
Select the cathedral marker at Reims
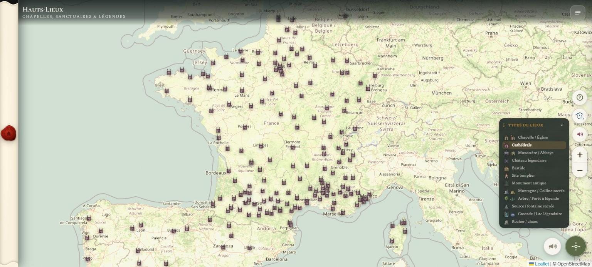[x=309, y=57]
